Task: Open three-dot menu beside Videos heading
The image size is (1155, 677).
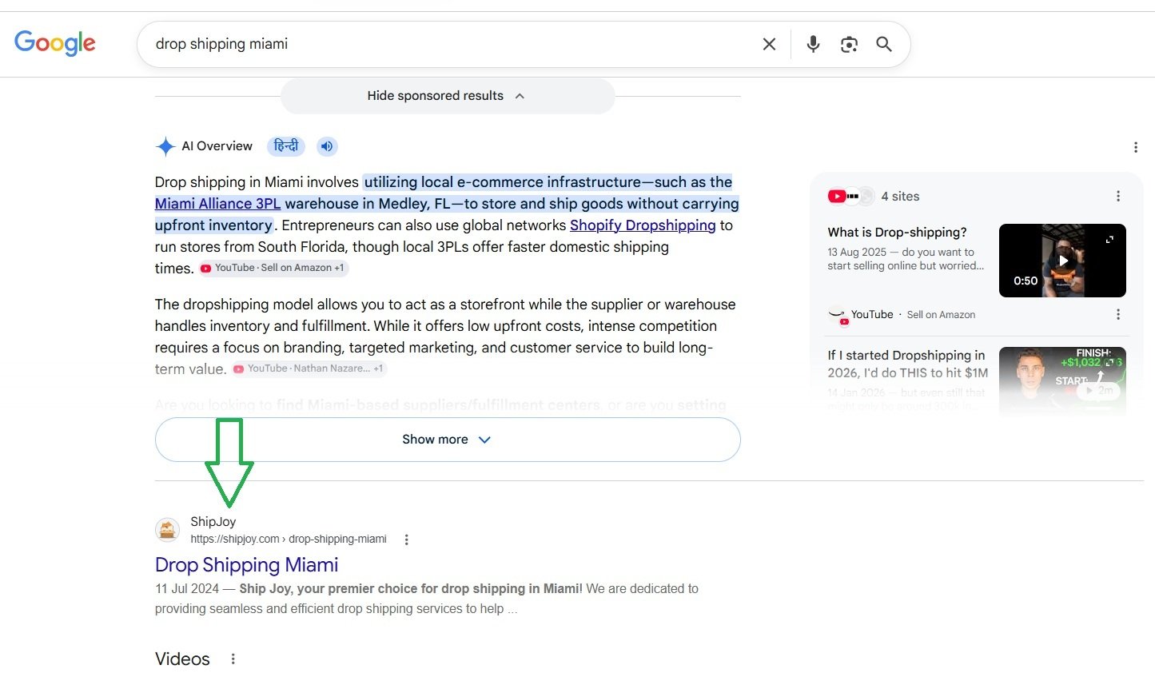Action: coord(233,659)
